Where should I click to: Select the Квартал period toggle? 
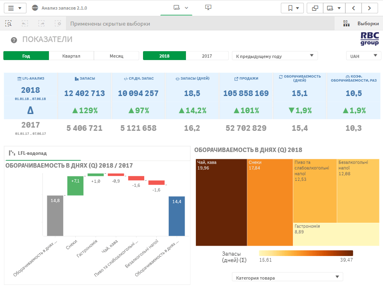click(71, 56)
